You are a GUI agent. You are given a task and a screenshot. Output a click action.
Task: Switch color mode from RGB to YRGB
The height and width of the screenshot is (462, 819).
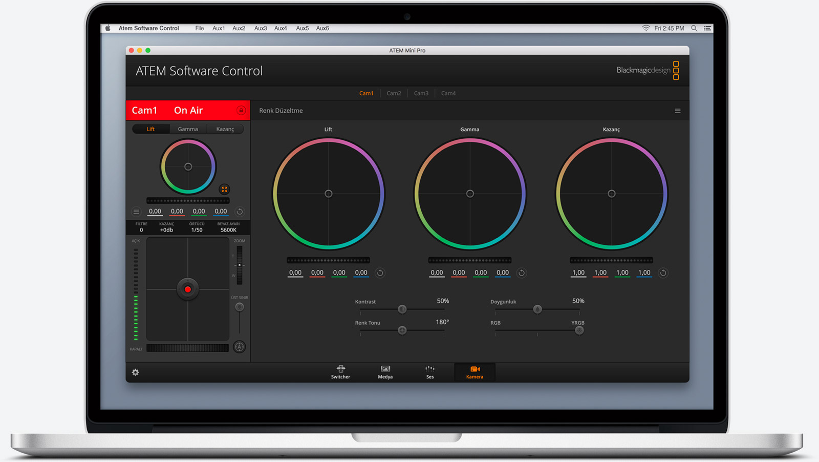[579, 330]
